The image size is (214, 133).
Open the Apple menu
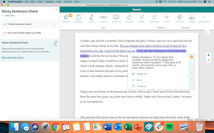pyautogui.click(x=4, y=2)
